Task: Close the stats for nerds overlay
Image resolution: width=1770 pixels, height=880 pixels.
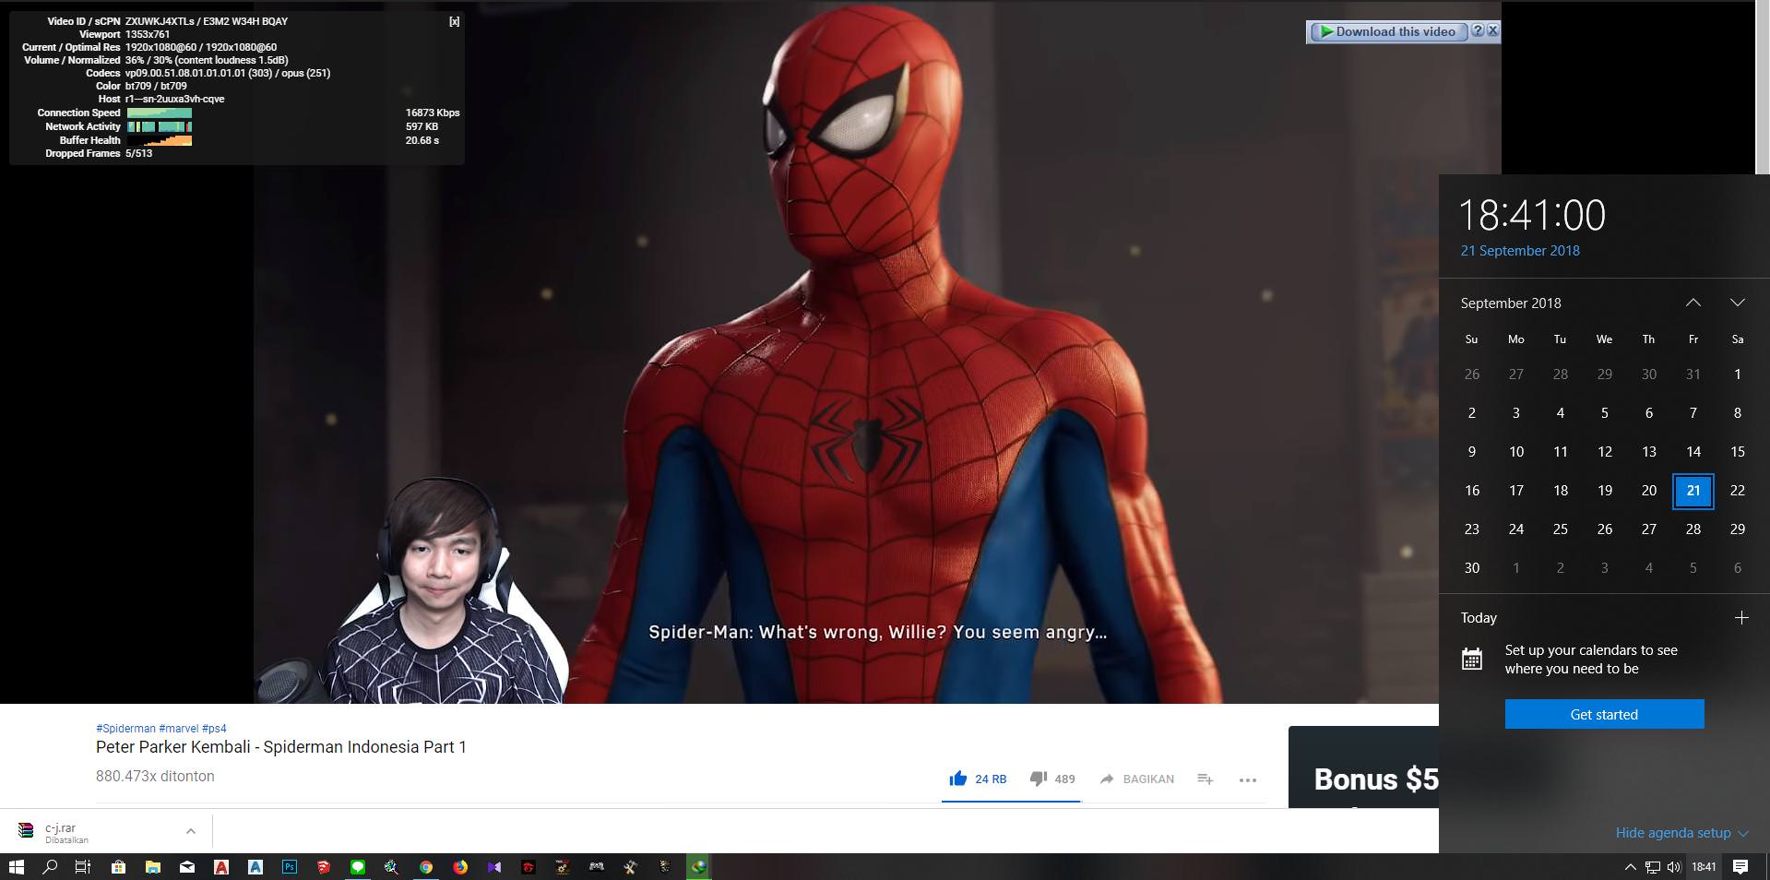Action: [x=454, y=21]
